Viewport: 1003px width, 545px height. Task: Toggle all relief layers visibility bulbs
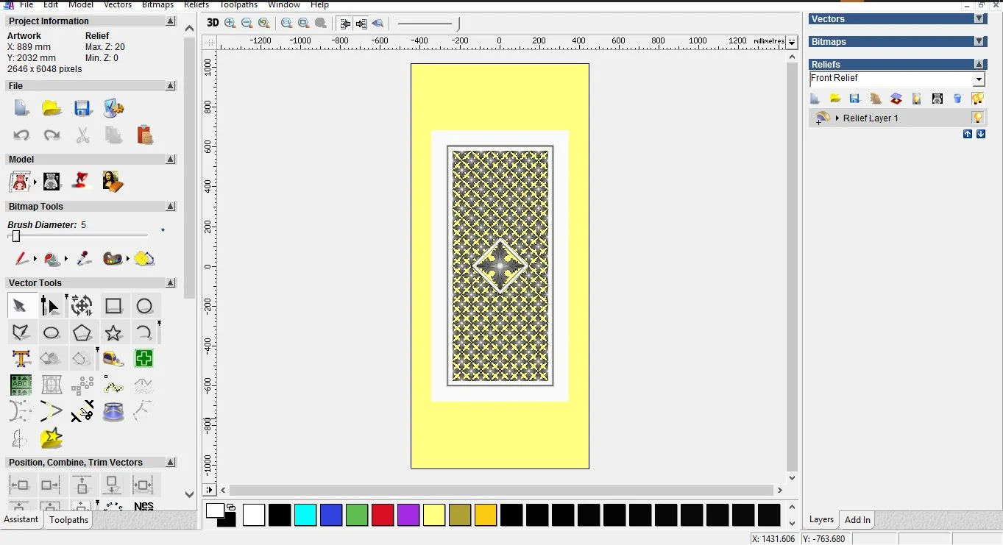pos(977,99)
